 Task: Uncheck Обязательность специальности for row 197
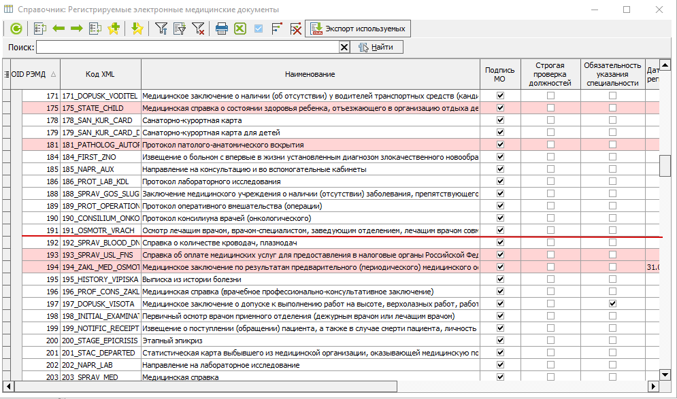(612, 304)
